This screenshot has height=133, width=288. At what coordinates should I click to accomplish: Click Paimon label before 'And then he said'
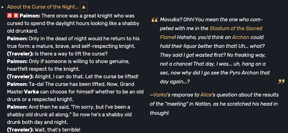pyautogui.click(x=17, y=107)
